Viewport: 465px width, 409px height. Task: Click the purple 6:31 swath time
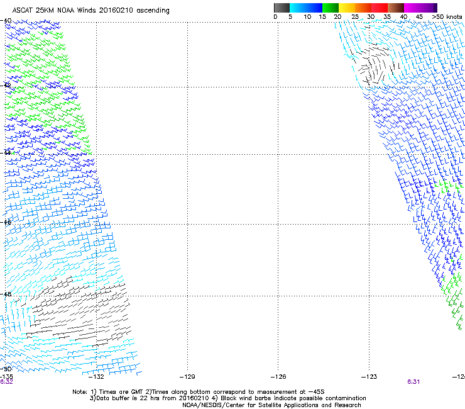(x=413, y=382)
